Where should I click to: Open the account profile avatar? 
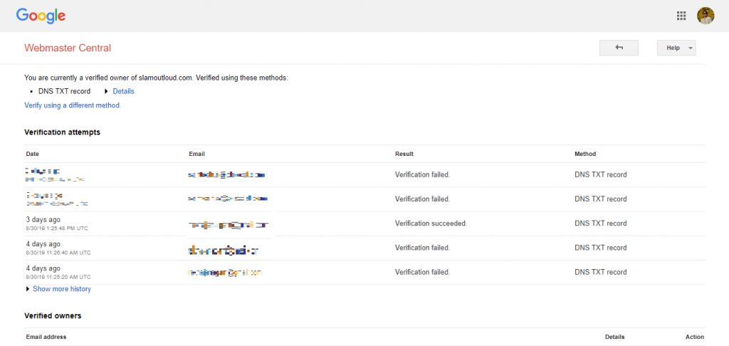(705, 16)
